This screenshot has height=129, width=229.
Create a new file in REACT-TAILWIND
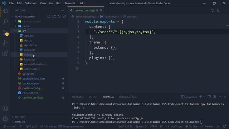point(49,16)
